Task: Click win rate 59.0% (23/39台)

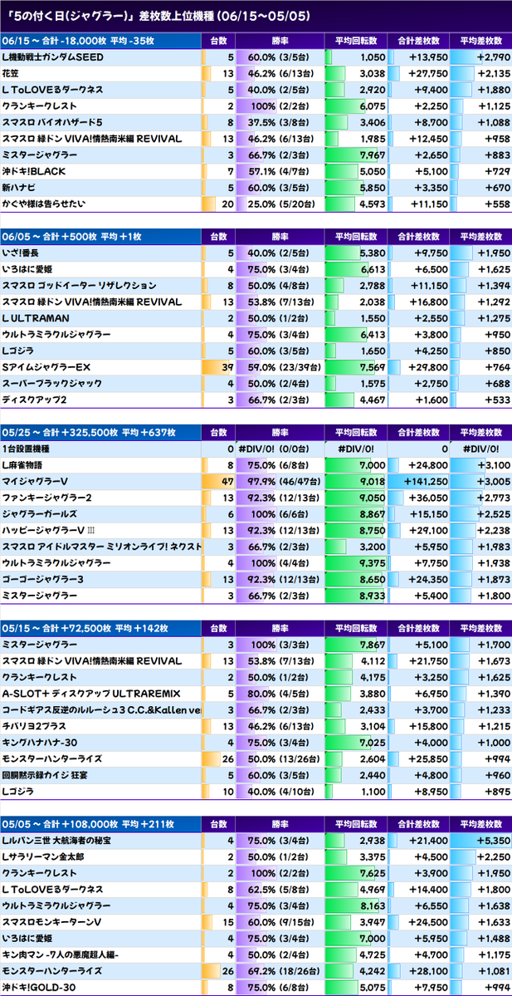Action: 279,367
